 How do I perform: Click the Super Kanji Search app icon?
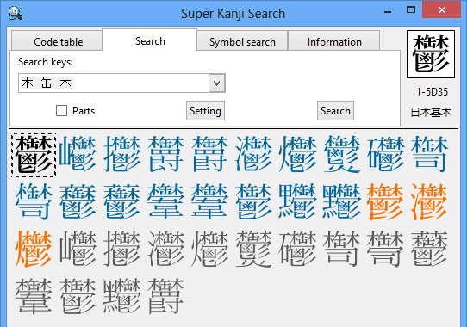[15, 13]
